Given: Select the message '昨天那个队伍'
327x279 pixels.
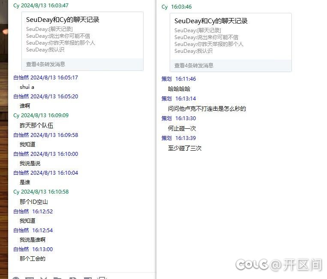Looking at the screenshot, I should 36,125.
